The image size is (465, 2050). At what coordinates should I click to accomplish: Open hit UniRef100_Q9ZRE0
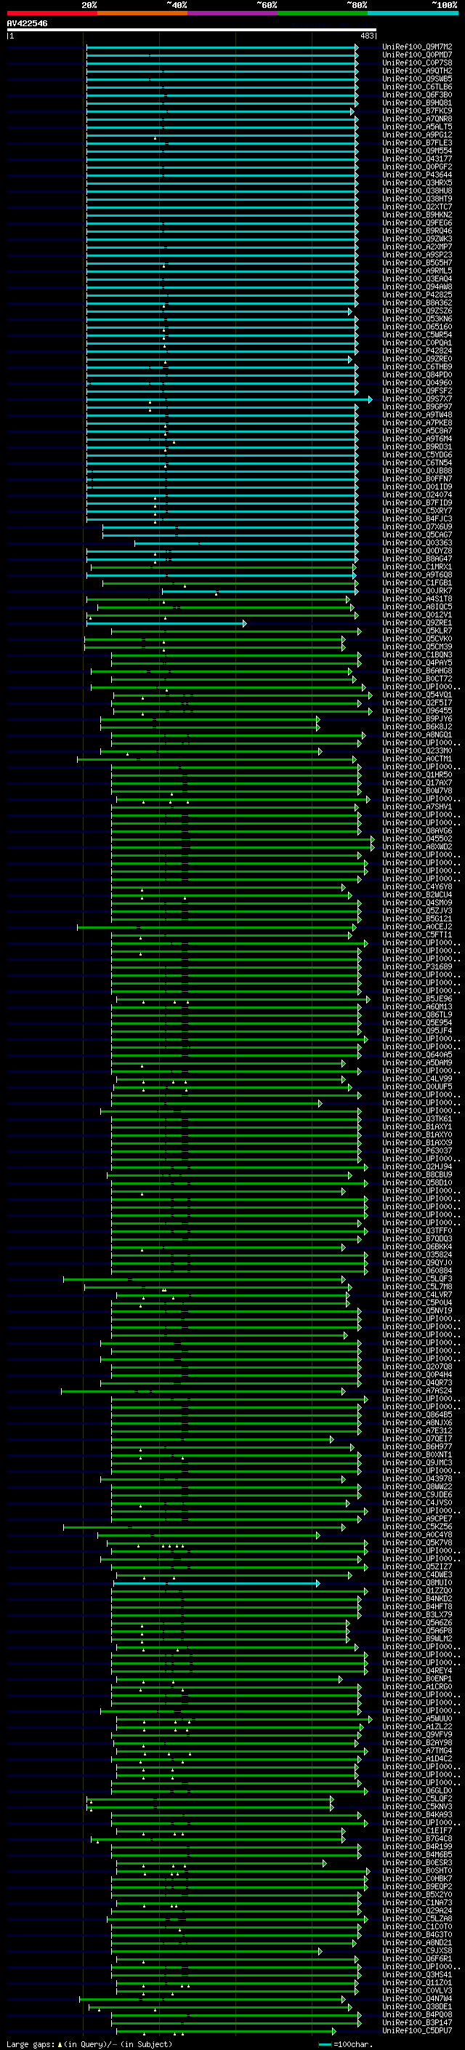tap(417, 359)
